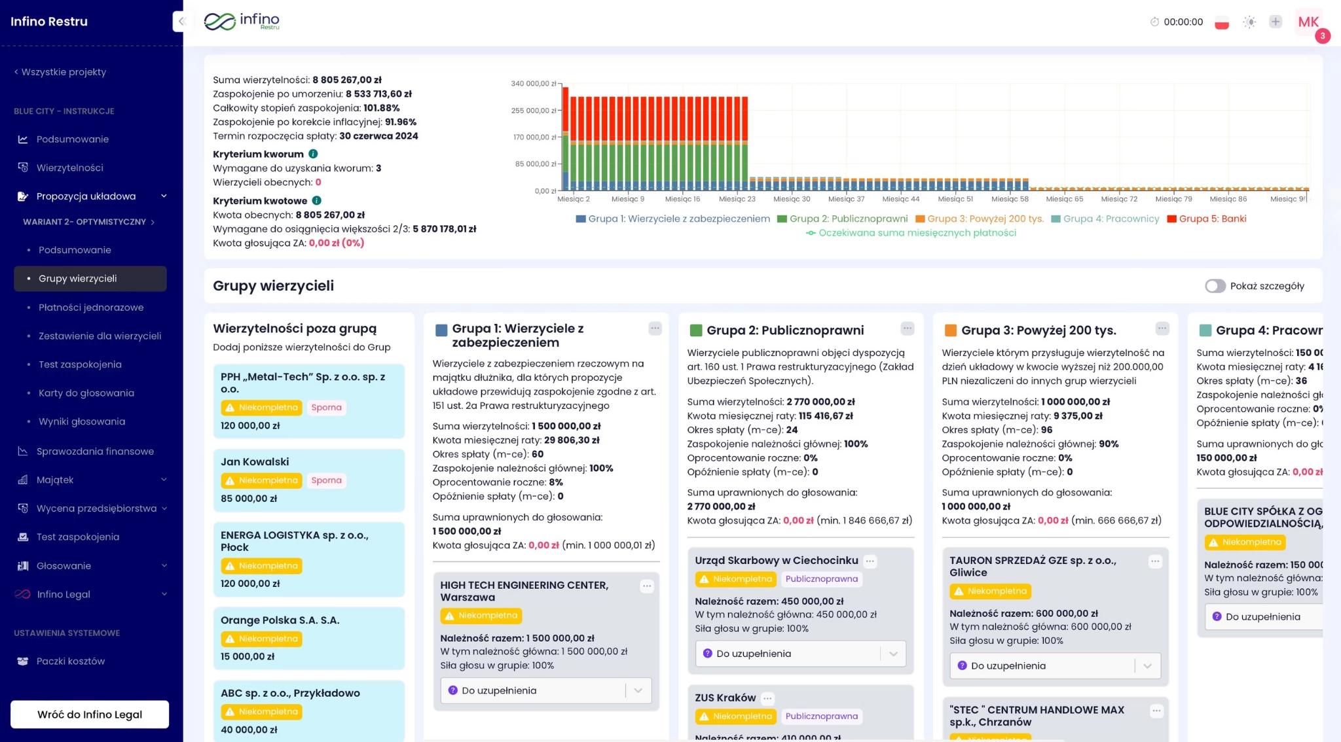Open Płatności jednorazowe submenu item
1341x742 pixels.
coord(91,308)
